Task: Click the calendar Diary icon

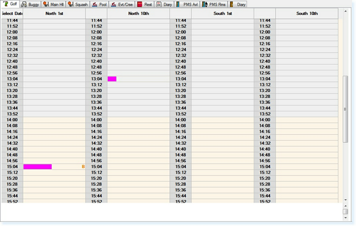Action: pyautogui.click(x=159, y=5)
